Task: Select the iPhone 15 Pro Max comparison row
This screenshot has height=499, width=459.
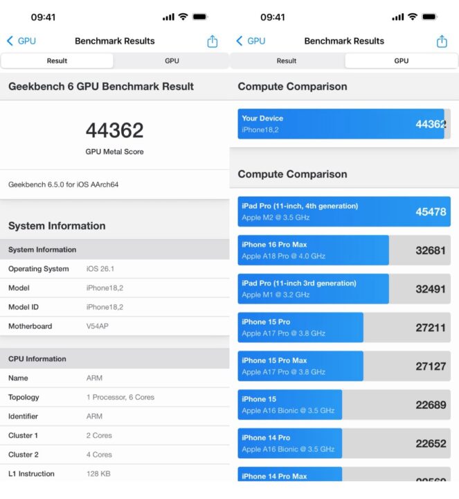Action: (343, 366)
